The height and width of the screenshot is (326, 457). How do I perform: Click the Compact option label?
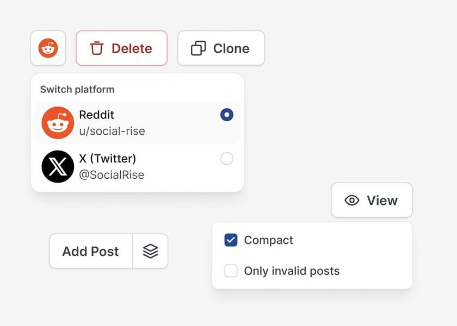tap(268, 240)
